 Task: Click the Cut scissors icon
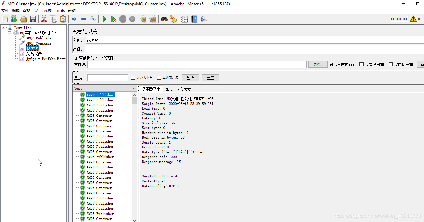[x=44, y=19]
